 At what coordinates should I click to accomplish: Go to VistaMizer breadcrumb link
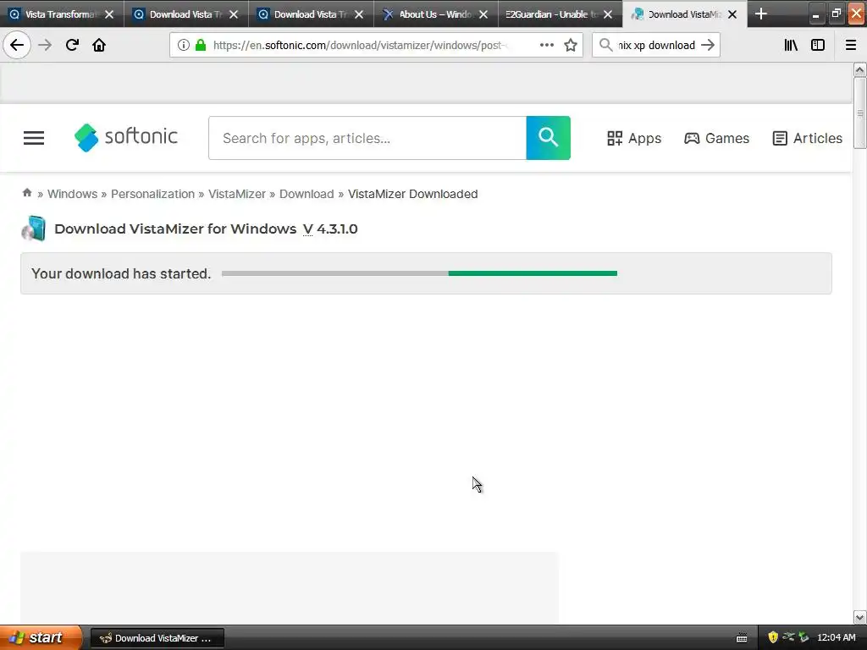(237, 194)
